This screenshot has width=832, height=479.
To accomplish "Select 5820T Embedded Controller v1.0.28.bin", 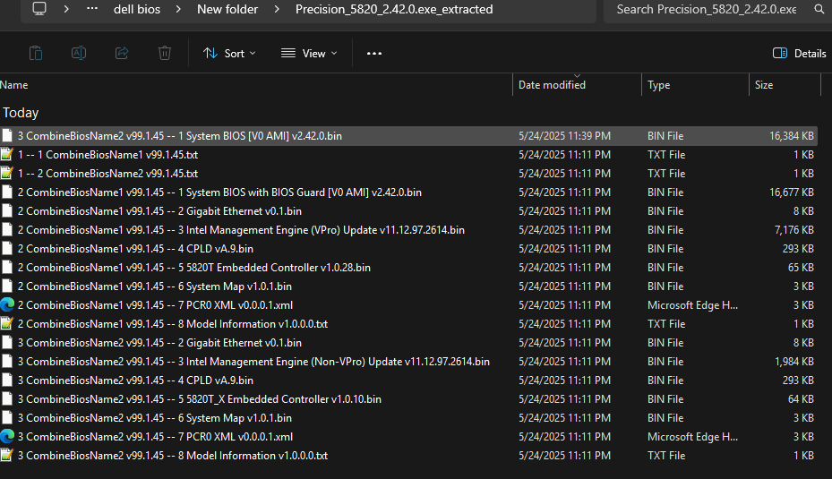I will (408, 268).
